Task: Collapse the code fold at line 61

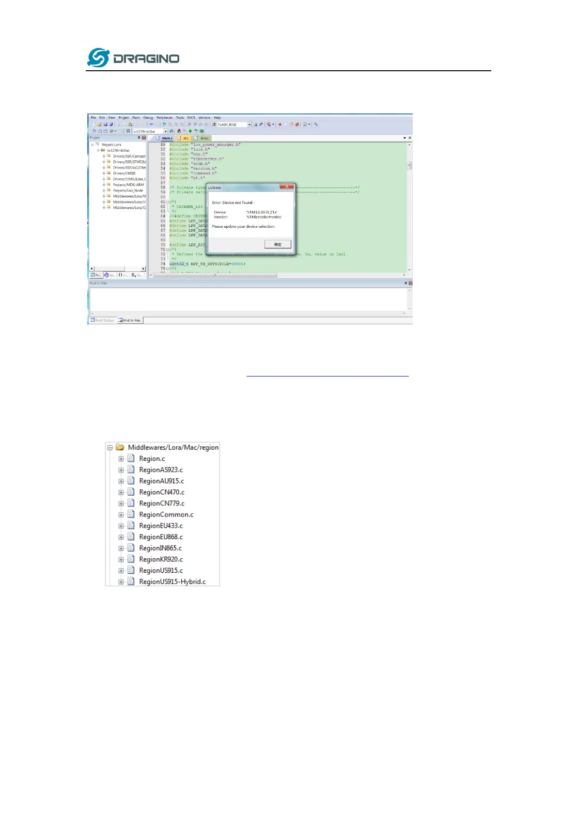Action: tap(168, 202)
